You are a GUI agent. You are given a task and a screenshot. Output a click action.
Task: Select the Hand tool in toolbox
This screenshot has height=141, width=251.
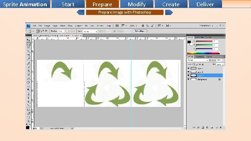click(28, 117)
